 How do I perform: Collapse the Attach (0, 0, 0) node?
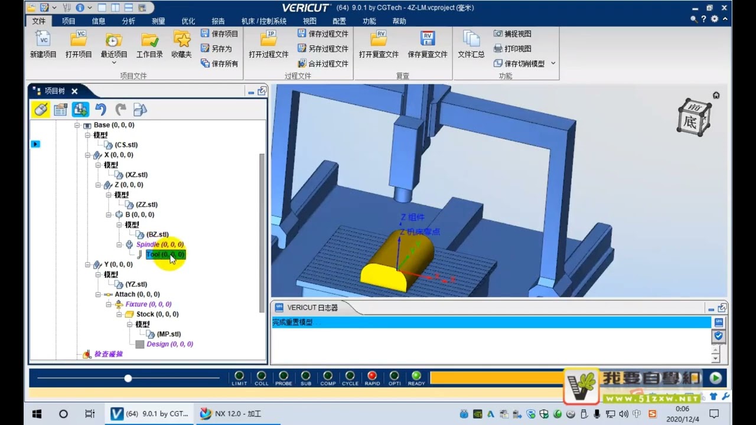99,295
